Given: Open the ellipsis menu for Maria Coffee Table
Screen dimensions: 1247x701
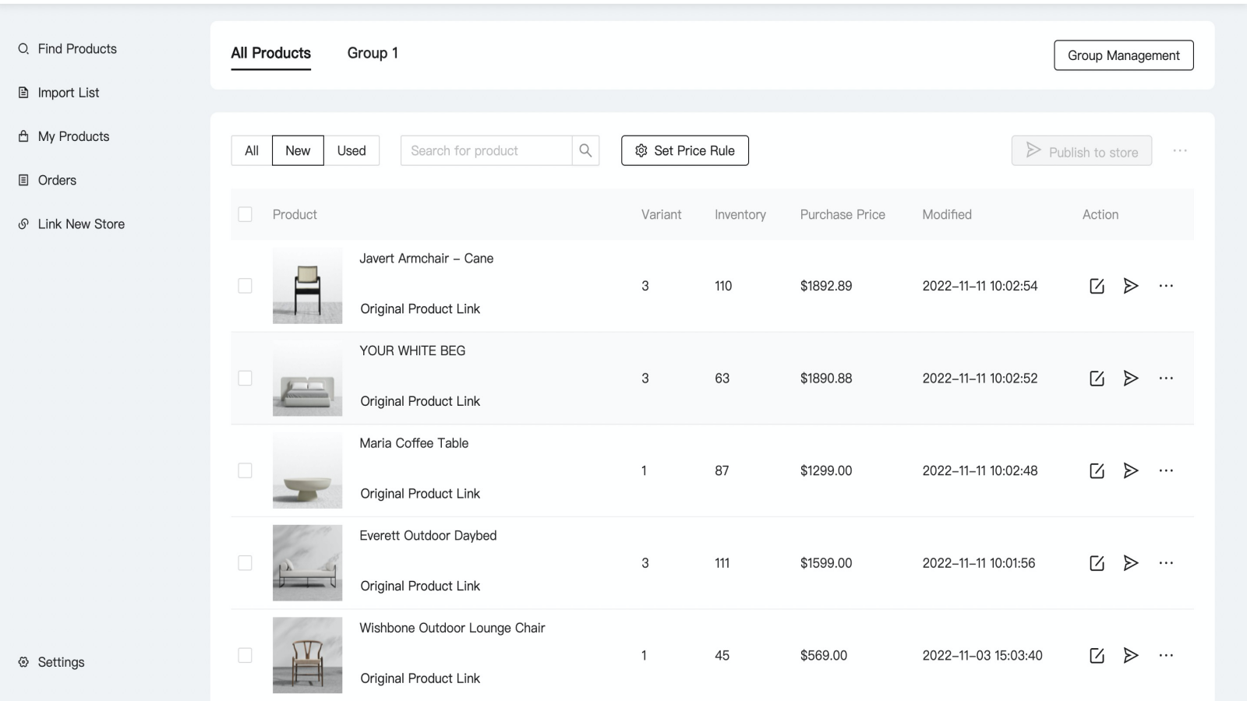Looking at the screenshot, I should [x=1166, y=470].
